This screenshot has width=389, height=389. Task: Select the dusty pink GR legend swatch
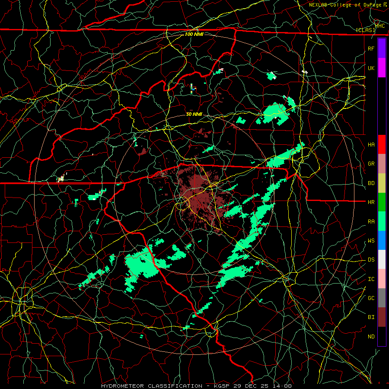[382, 164]
